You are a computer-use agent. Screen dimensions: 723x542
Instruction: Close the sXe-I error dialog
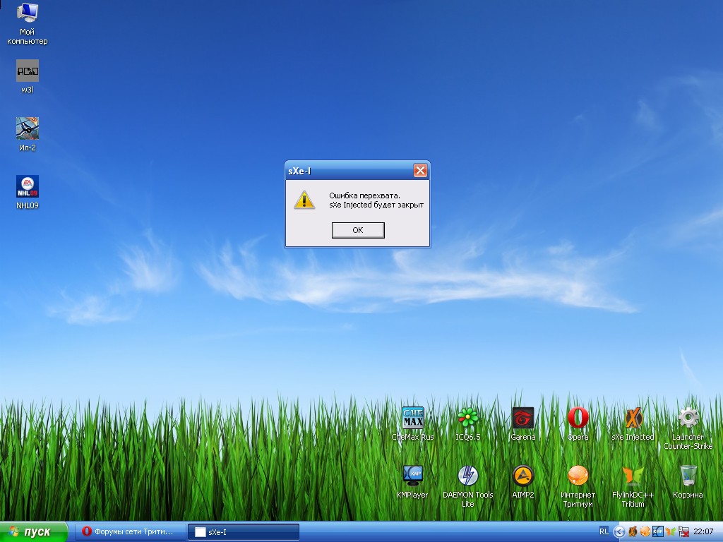(x=420, y=171)
